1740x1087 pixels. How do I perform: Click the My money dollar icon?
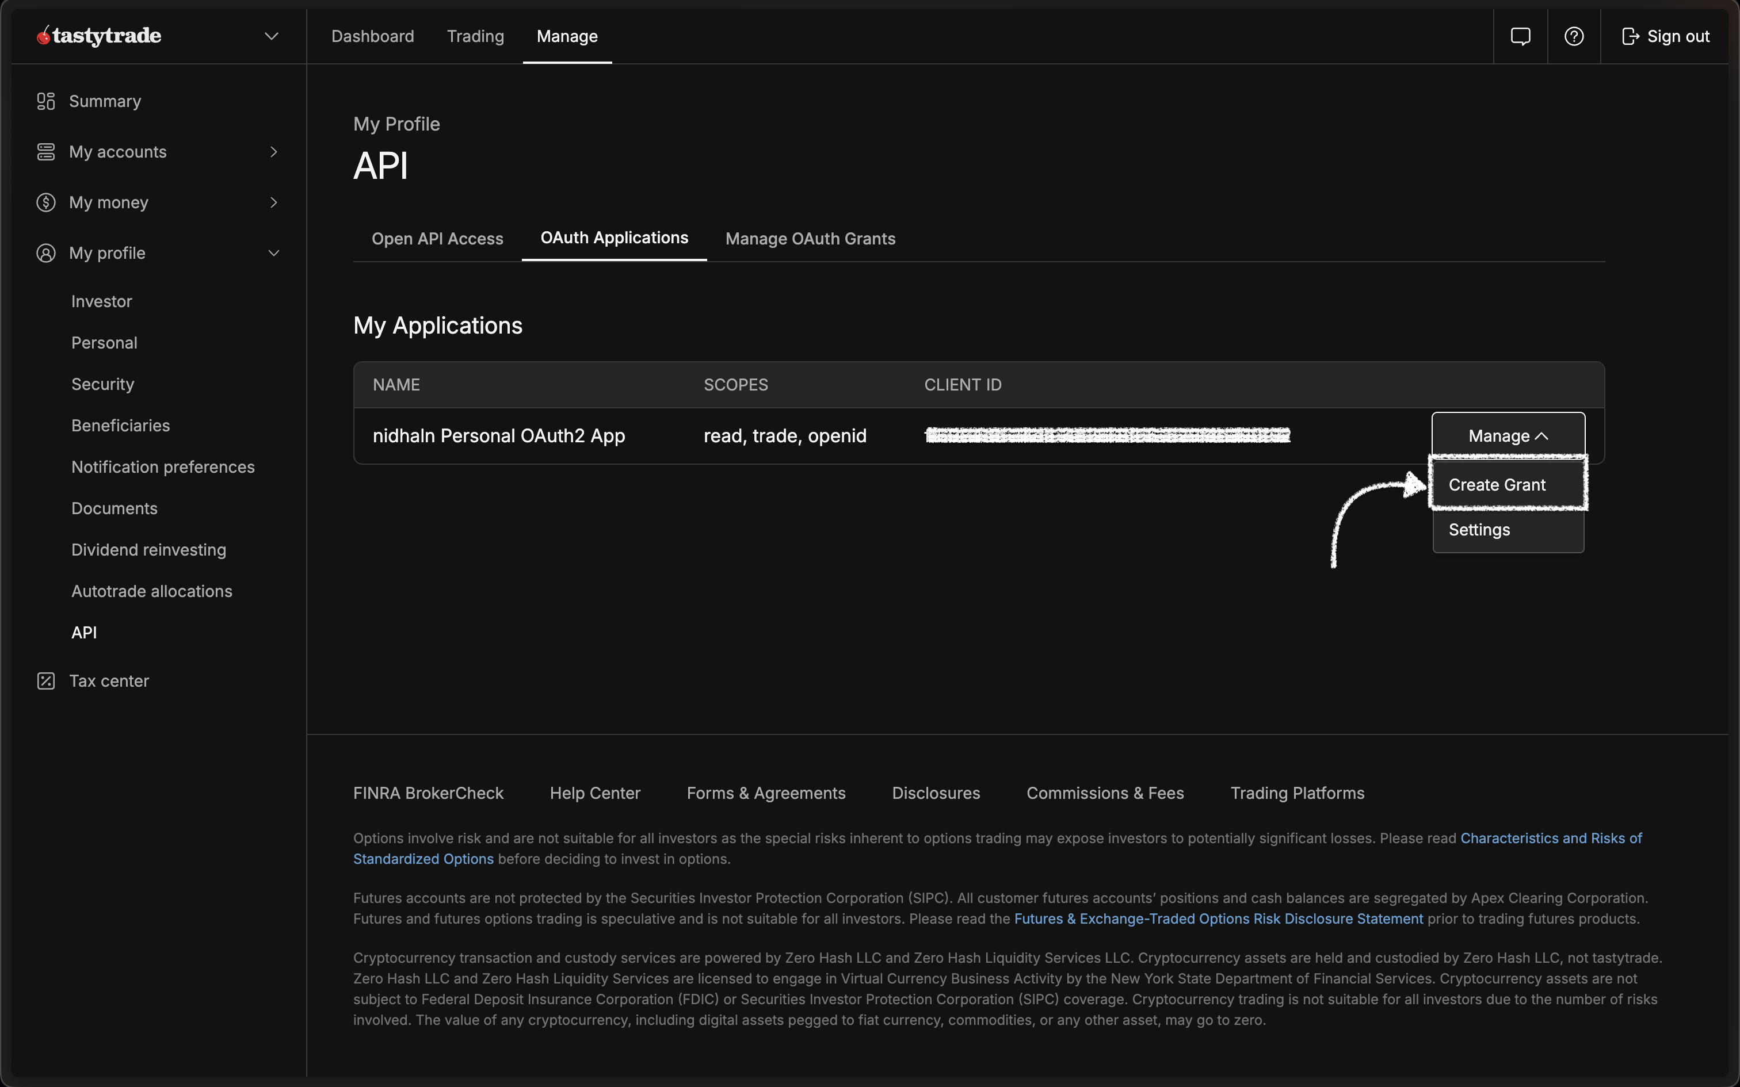[46, 202]
